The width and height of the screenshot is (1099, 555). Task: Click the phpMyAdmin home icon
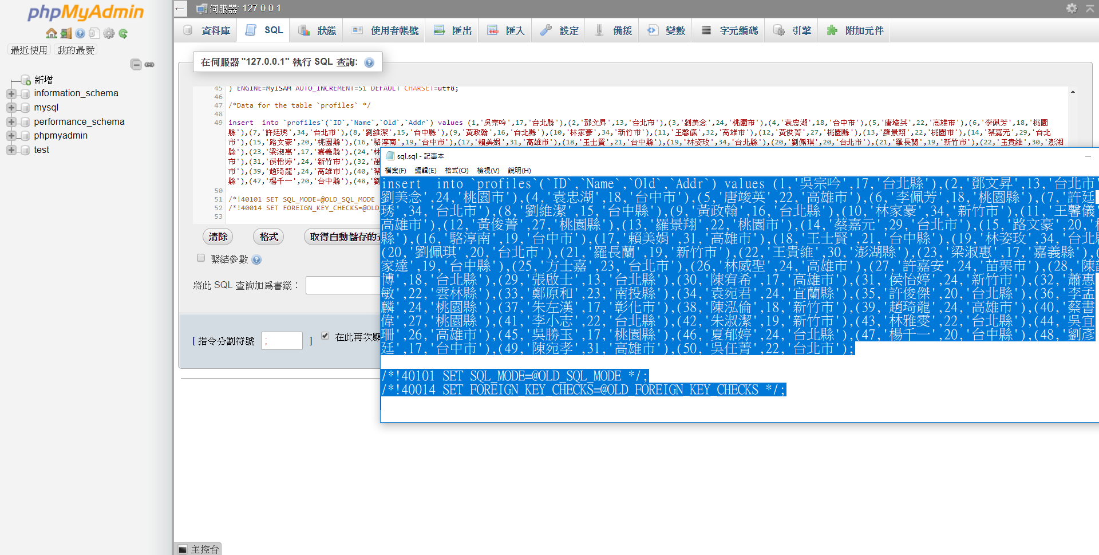coord(51,33)
